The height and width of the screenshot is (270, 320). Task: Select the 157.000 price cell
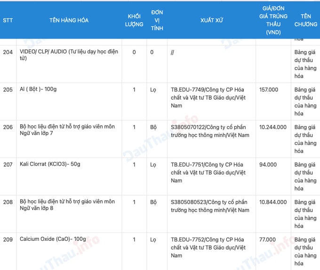pos(268,89)
